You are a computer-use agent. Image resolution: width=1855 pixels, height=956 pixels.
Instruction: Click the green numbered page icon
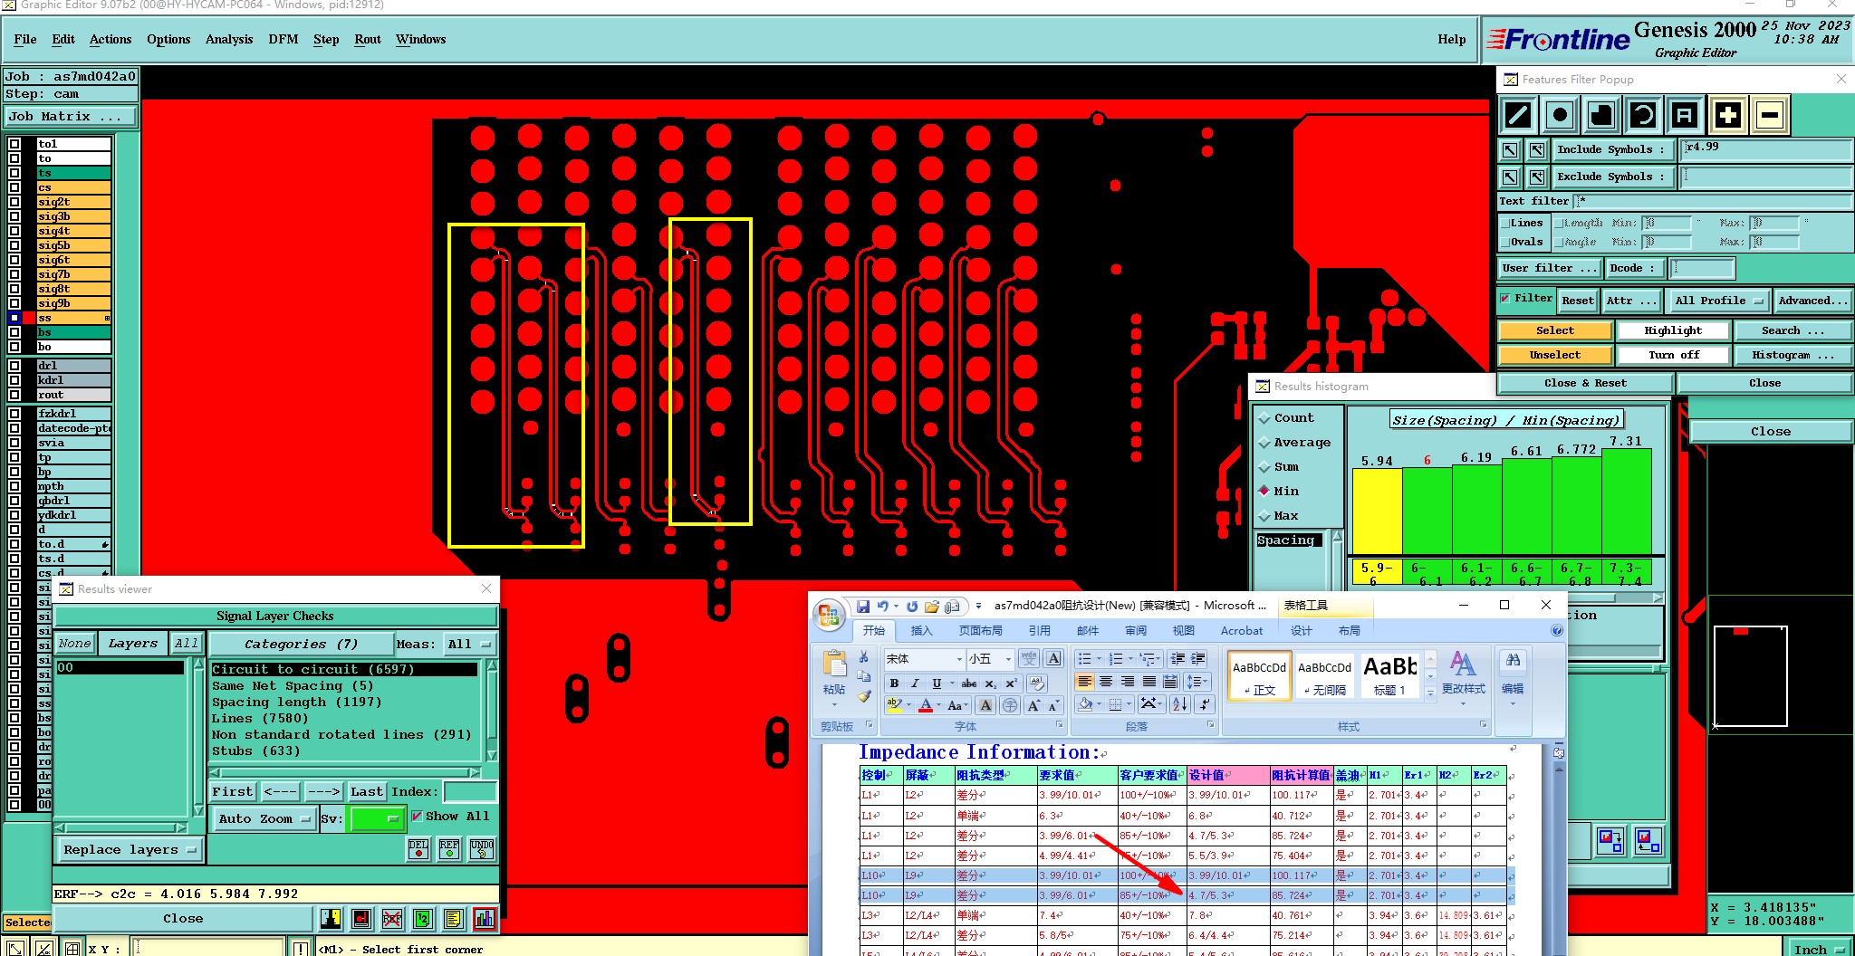tap(423, 919)
